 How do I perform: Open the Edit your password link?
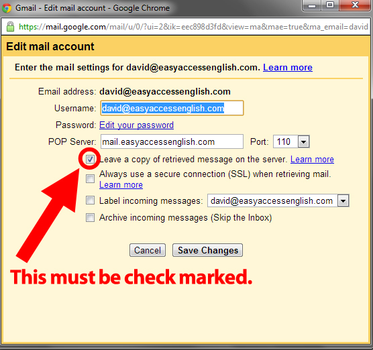tap(137, 125)
